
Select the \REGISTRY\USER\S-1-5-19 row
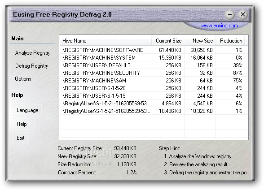tap(154, 96)
